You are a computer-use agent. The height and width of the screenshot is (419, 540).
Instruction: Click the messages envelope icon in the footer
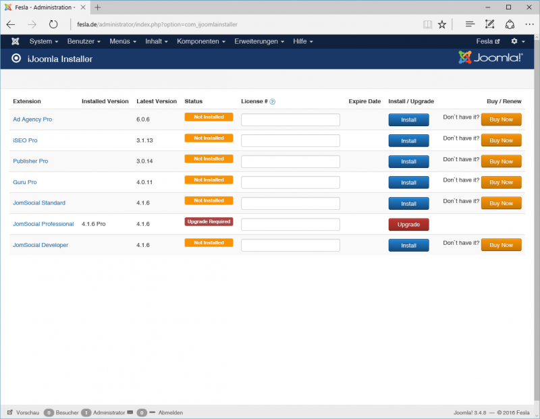point(130,412)
